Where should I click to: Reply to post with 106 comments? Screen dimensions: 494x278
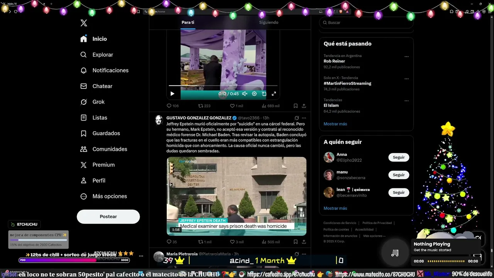[x=173, y=106]
